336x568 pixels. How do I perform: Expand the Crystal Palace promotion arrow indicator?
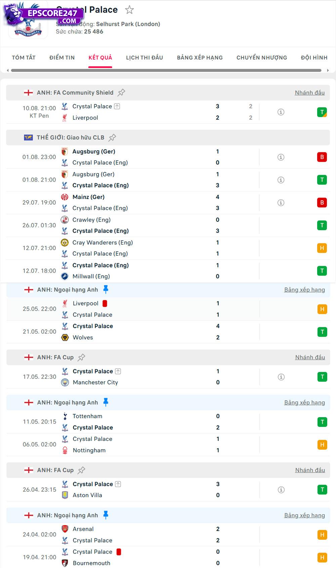click(117, 106)
